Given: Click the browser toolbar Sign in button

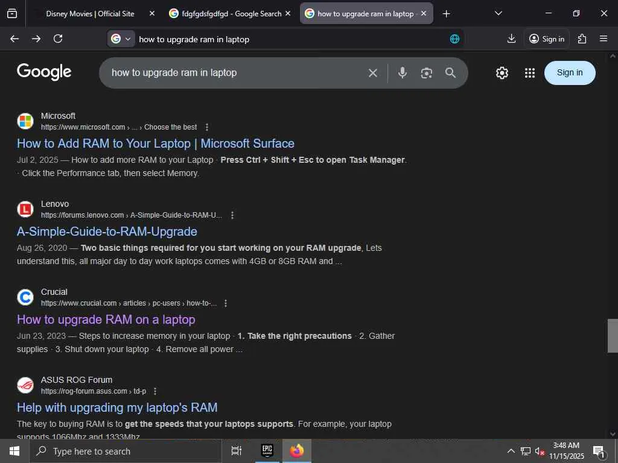Looking at the screenshot, I should 547,39.
